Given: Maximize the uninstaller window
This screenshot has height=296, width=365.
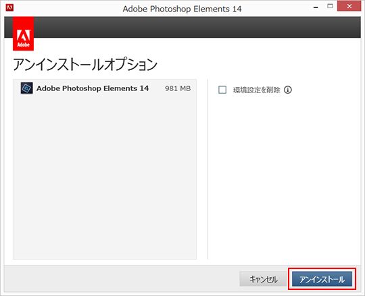Looking at the screenshot, I should click(330, 6).
